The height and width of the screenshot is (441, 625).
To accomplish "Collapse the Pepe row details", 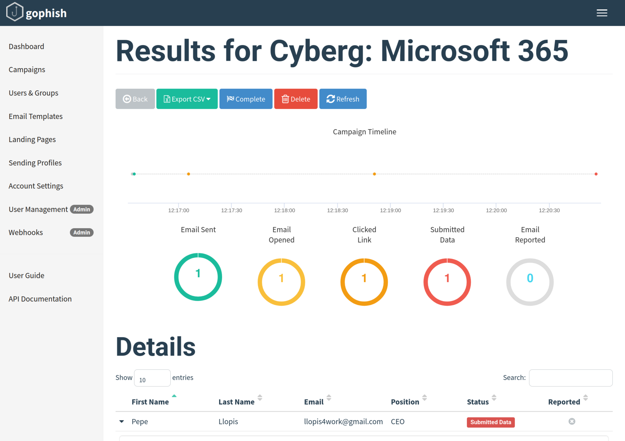I will (122, 422).
